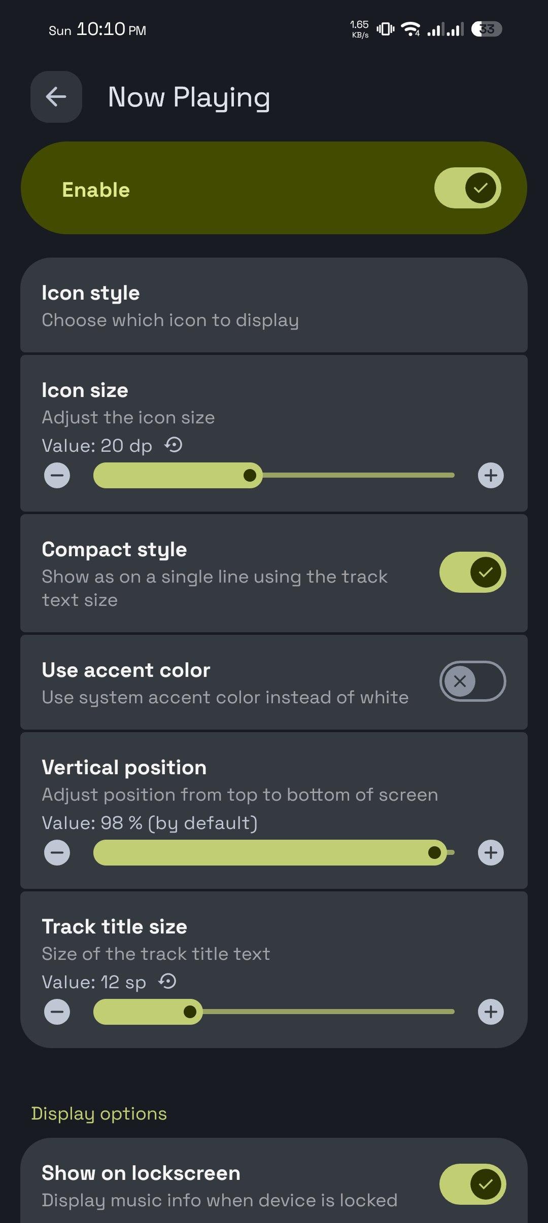Tap the Display options section header
The height and width of the screenshot is (1223, 548).
pyautogui.click(x=99, y=1113)
